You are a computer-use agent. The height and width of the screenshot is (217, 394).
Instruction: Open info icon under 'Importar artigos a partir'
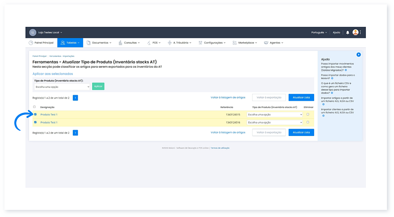[x=324, y=104]
